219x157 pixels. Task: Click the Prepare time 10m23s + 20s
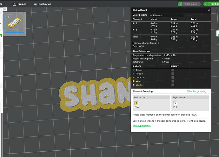(x=169, y=55)
